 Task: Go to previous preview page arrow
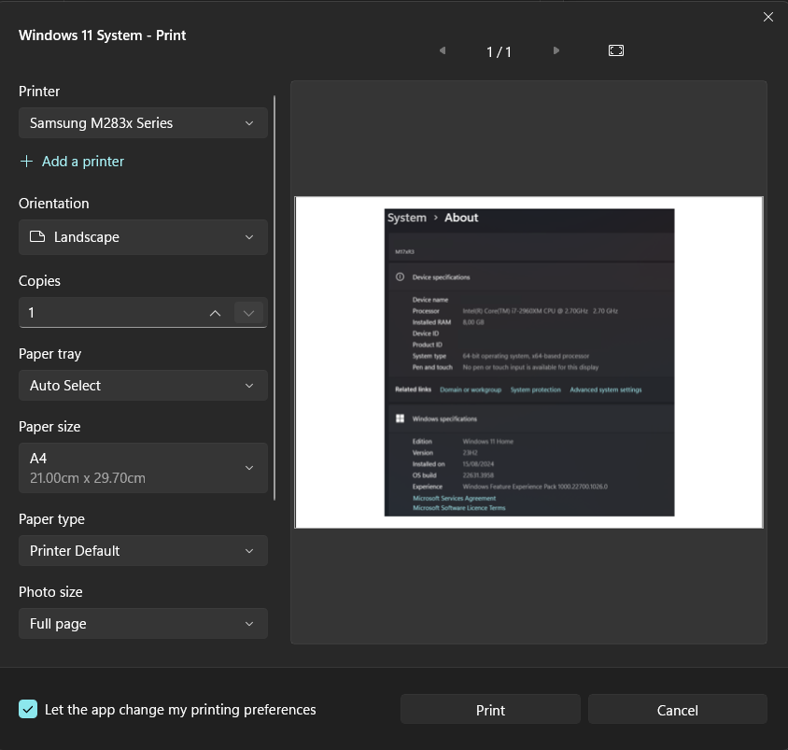443,50
